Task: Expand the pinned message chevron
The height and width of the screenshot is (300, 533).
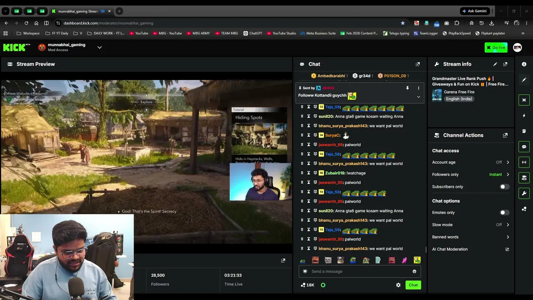Action: (x=418, y=97)
